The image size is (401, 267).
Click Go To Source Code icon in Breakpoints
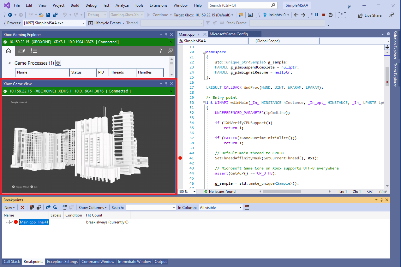click(65, 207)
